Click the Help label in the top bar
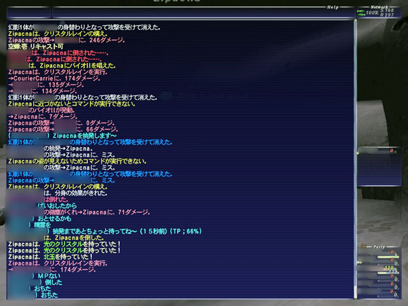 tap(332, 8)
